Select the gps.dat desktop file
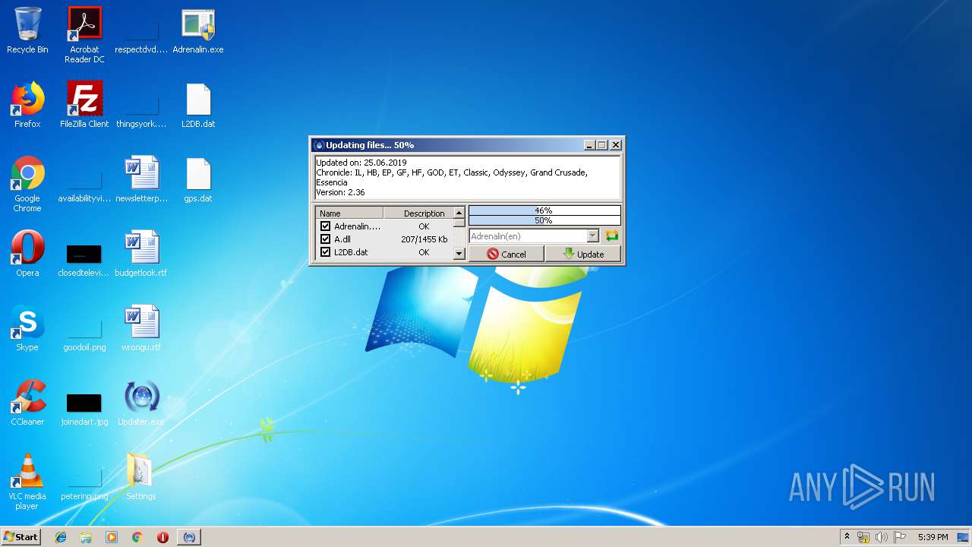The height and width of the screenshot is (547, 972). coord(198,180)
